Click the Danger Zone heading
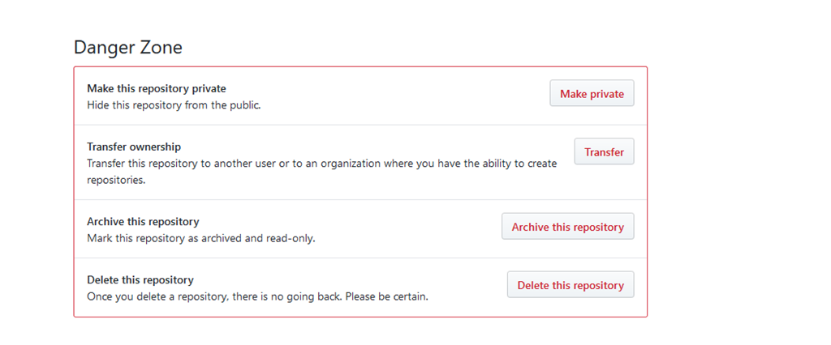The image size is (831, 345). [127, 47]
